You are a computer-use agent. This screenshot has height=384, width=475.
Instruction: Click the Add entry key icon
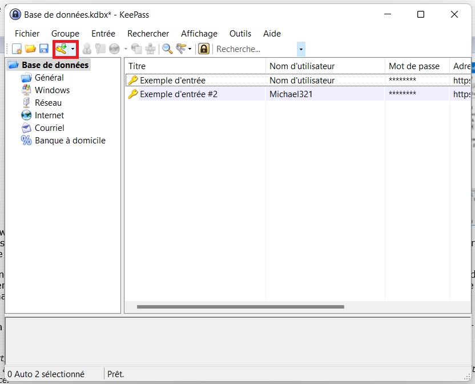(x=61, y=49)
